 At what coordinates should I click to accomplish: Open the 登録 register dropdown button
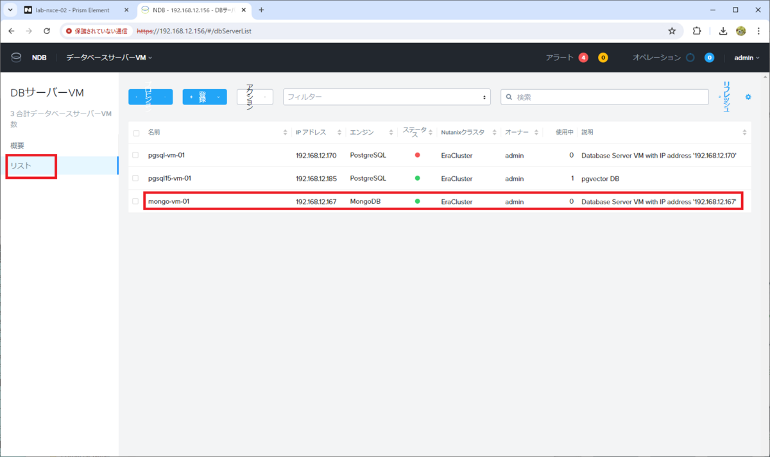coord(205,97)
